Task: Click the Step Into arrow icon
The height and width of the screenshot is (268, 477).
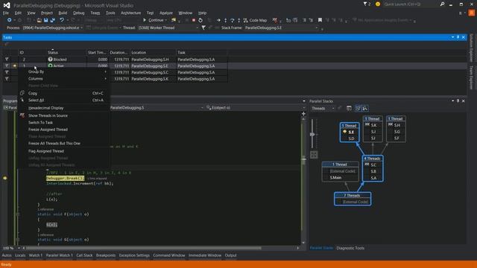Action: click(x=225, y=20)
